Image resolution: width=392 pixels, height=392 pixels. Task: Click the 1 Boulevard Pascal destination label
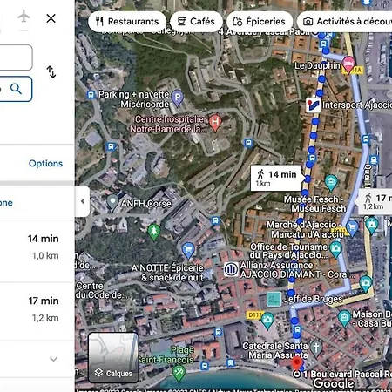click(348, 375)
